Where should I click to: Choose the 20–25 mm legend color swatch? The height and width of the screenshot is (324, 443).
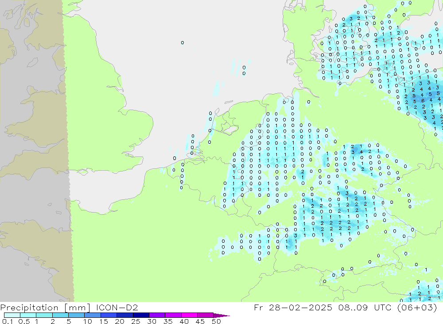[124, 315]
